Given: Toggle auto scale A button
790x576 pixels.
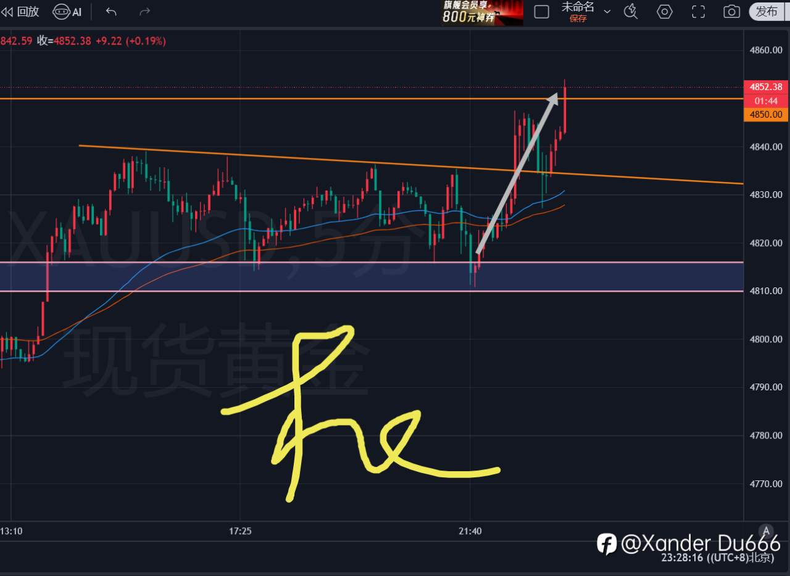Looking at the screenshot, I should click(767, 531).
